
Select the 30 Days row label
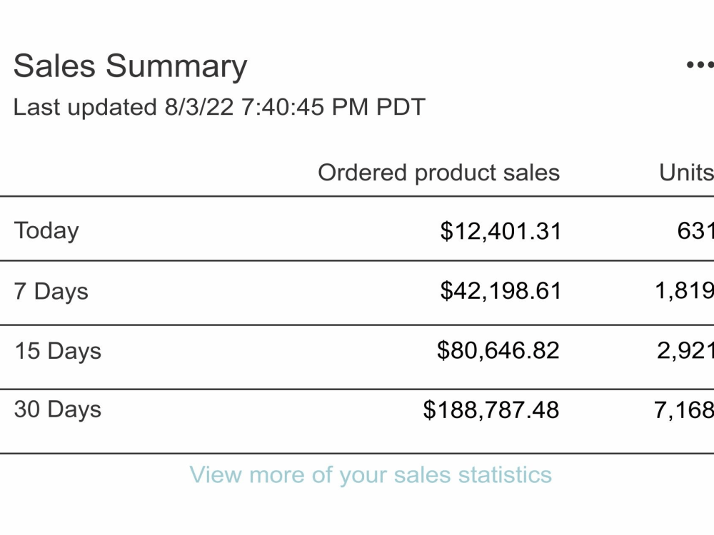click(58, 409)
